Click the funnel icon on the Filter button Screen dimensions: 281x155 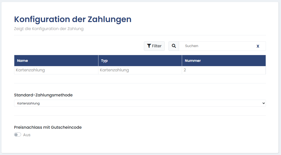[x=149, y=46]
